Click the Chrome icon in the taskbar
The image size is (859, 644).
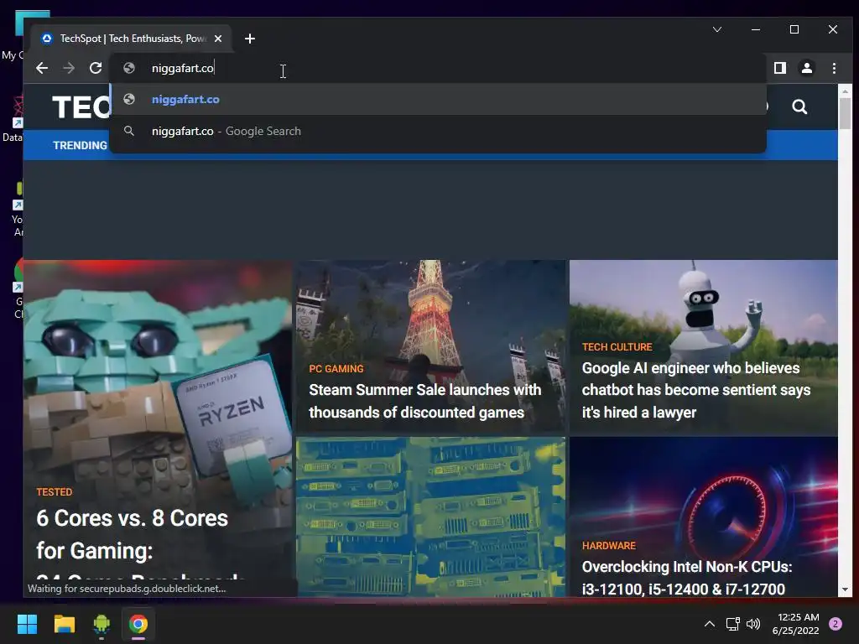pos(138,624)
